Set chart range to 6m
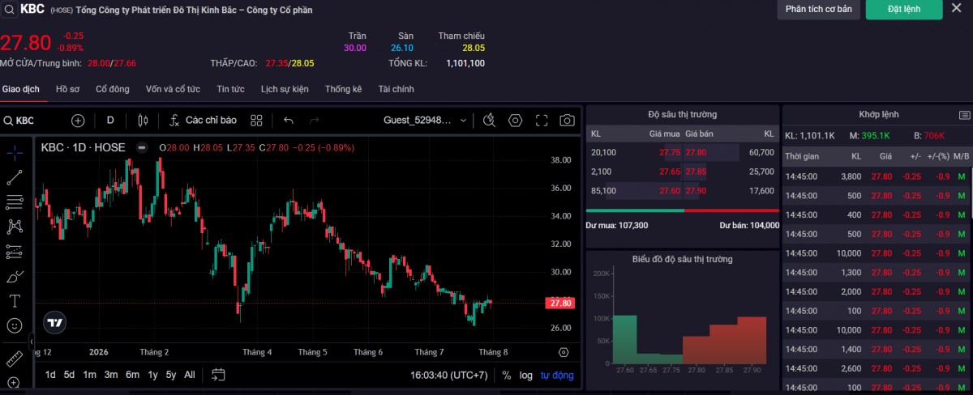 tap(132, 375)
